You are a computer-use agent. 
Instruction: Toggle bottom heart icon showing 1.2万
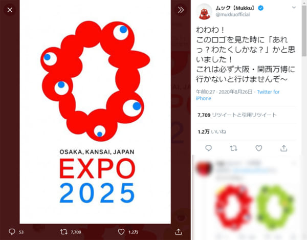tap(128, 232)
